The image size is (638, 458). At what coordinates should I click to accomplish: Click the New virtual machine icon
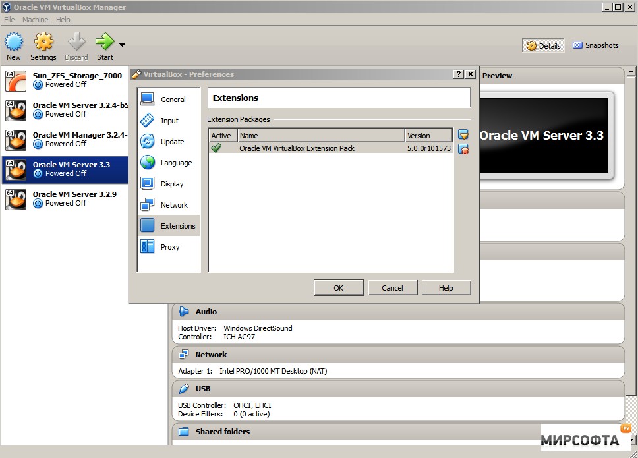tap(14, 42)
